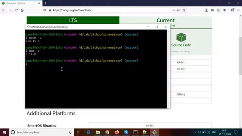Image resolution: width=242 pixels, height=136 pixels.
Task: Save page to Pocket
Action: (x=178, y=10)
